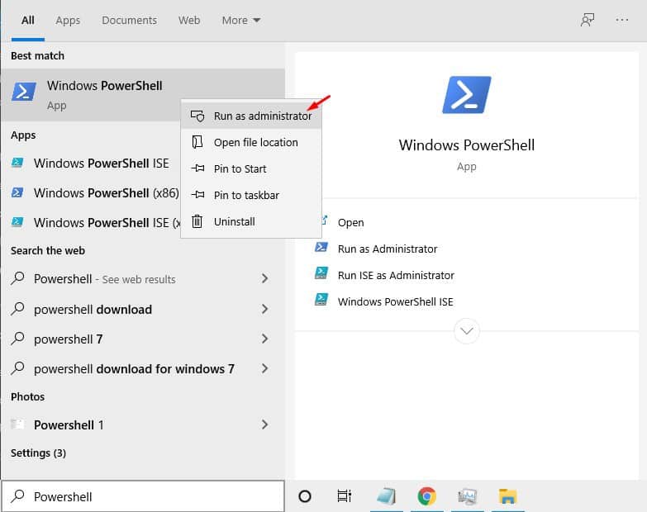
Task: Click powershell download suggestion text
Action: (x=93, y=310)
